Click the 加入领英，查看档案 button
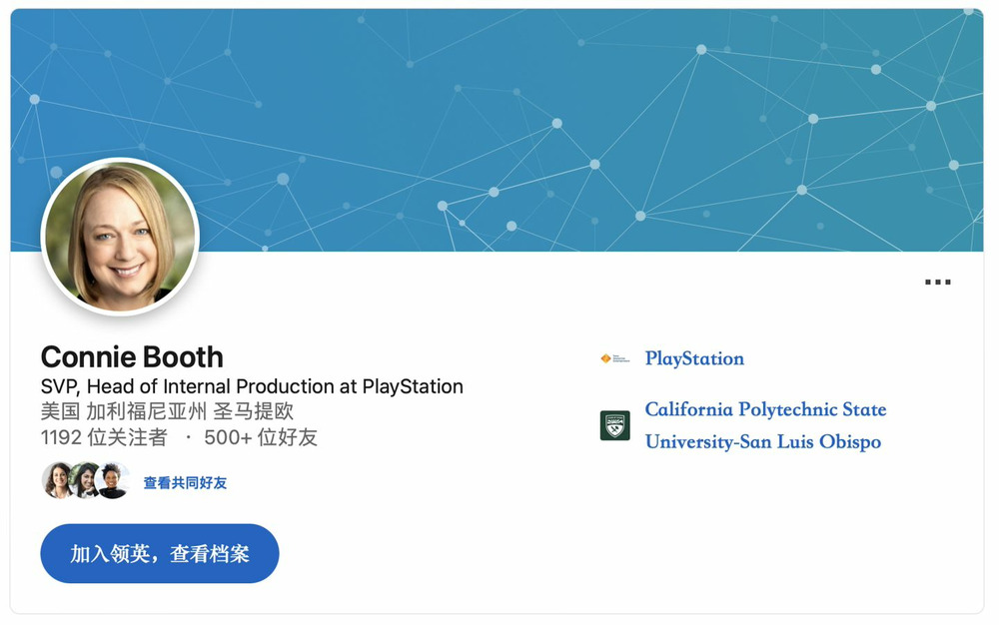Image resolution: width=999 pixels, height=625 pixels. click(159, 553)
